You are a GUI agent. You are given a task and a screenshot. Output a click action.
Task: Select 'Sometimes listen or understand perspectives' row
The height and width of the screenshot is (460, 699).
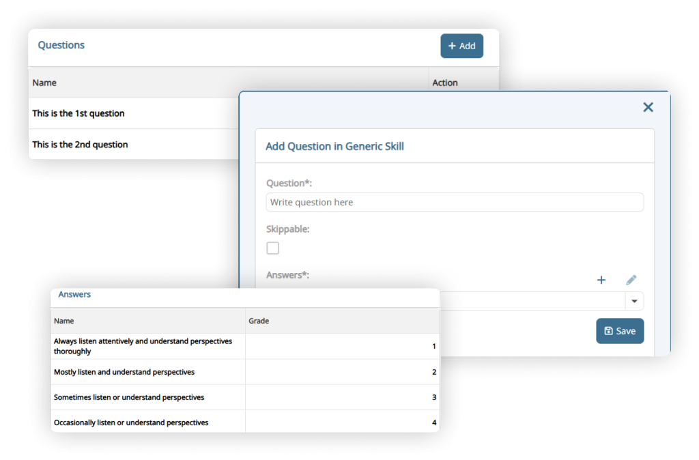click(x=129, y=397)
